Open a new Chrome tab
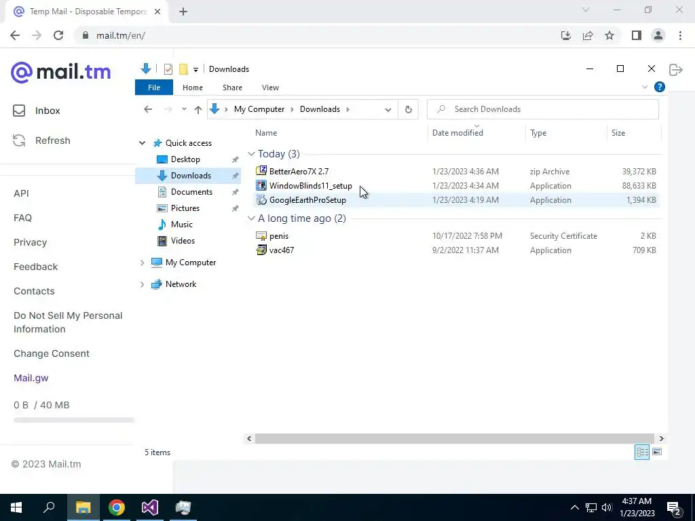 coord(183,12)
